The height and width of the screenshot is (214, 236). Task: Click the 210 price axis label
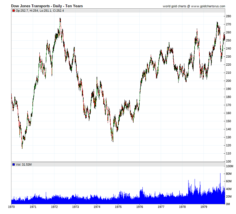click(229, 73)
